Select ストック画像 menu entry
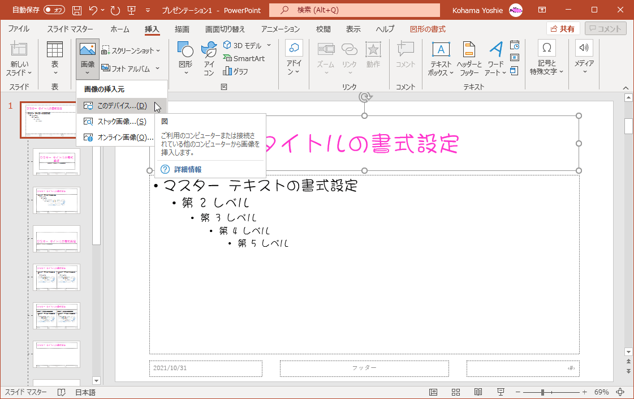This screenshot has width=634, height=399. (x=121, y=121)
